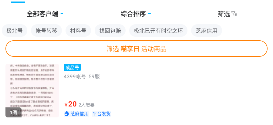This screenshot has height=125, width=273.
Task: Click the blue arrow beside 全部客户端
Action: 62,14
